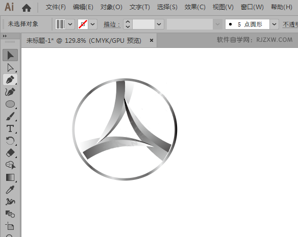Screen dimensions: 298x237
Task: Close the 未标题-1* document tab
Action: click(152, 40)
